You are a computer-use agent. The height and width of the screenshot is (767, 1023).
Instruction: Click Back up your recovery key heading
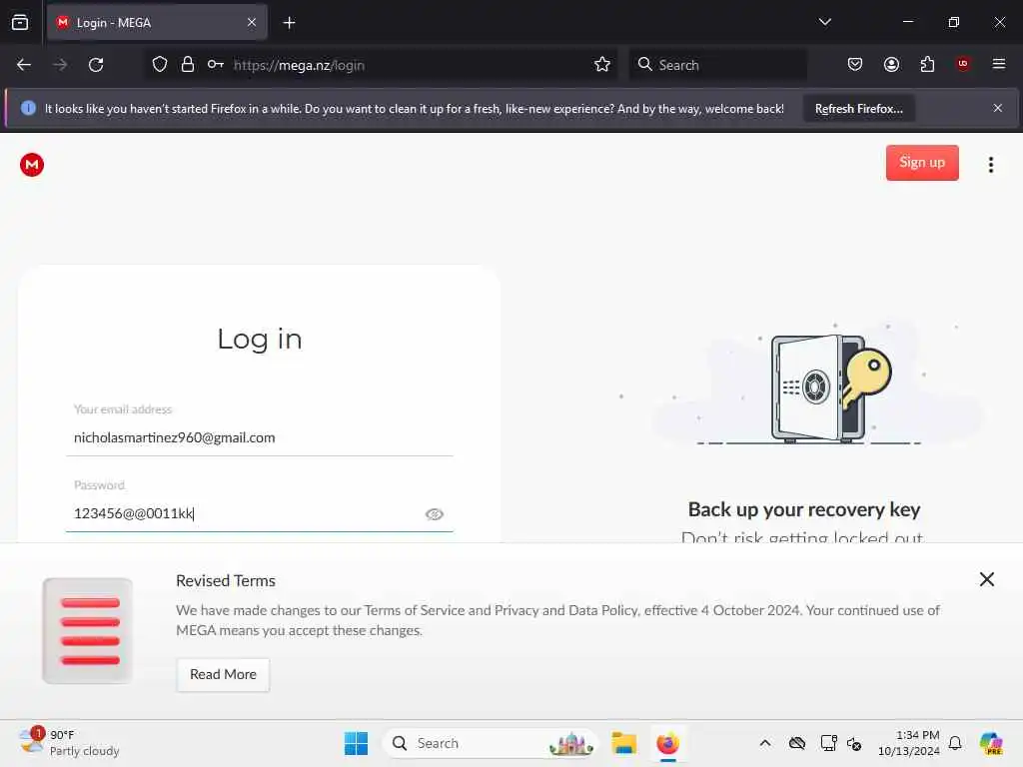[x=804, y=509]
